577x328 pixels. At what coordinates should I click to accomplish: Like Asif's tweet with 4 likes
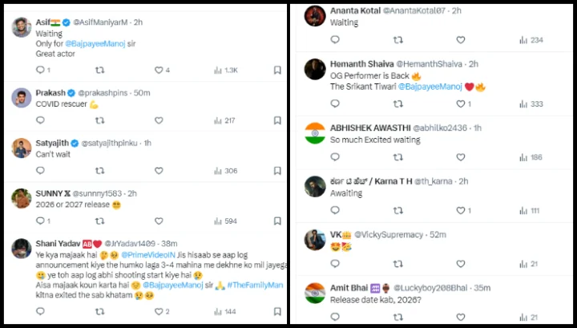[159, 71]
